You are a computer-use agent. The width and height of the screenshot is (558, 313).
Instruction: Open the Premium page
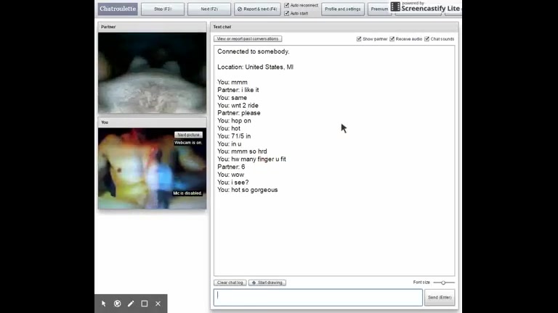pos(379,9)
